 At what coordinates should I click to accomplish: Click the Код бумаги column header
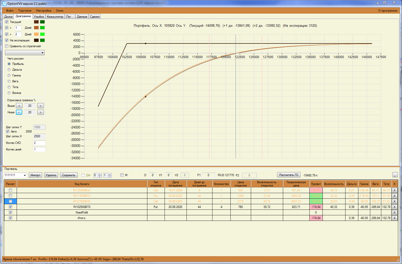[82, 184]
